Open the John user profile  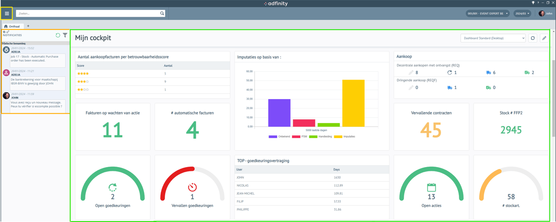pos(545,13)
